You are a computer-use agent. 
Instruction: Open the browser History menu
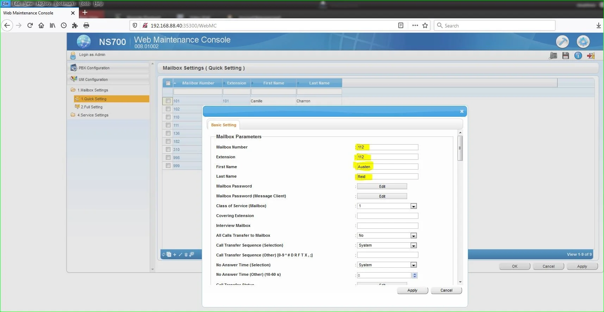(x=44, y=4)
